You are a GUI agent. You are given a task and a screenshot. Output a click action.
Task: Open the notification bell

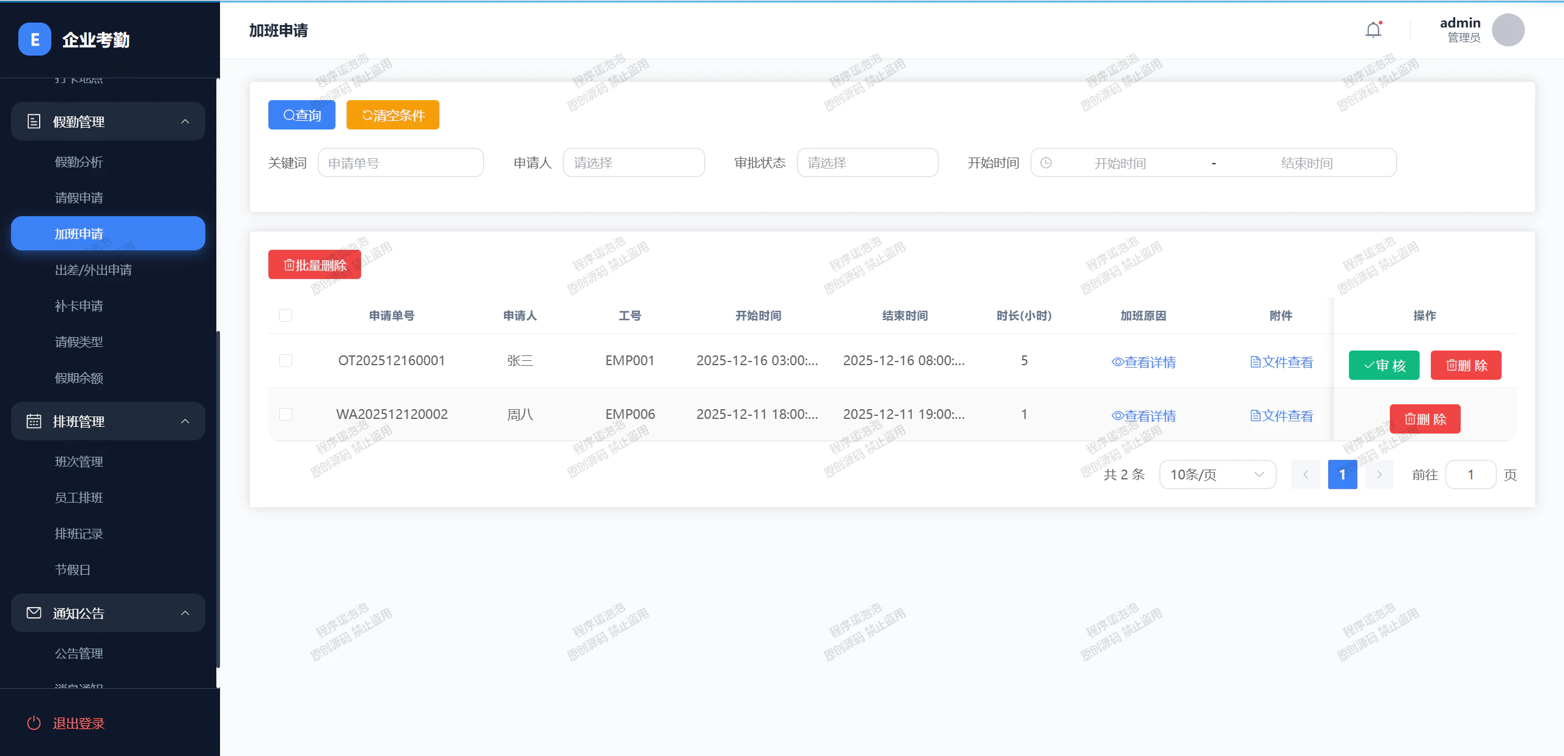[x=1373, y=30]
